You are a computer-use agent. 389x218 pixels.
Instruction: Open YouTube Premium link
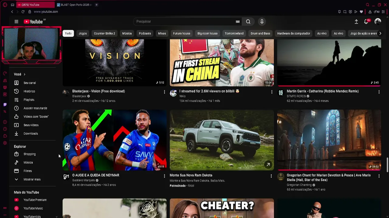click(x=35, y=200)
